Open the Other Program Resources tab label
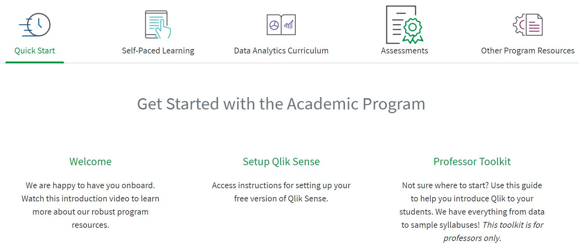Image resolution: width=579 pixels, height=245 pixels. point(528,51)
